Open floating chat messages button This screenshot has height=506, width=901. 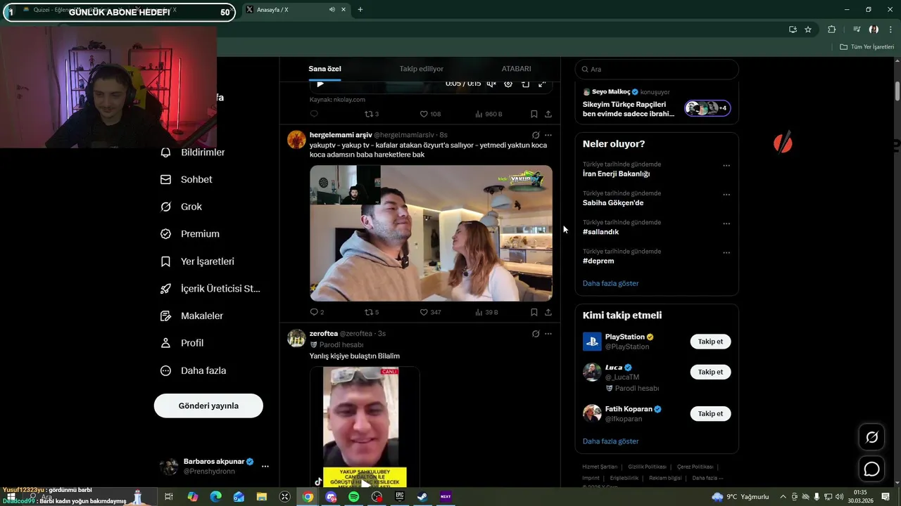pos(872,469)
